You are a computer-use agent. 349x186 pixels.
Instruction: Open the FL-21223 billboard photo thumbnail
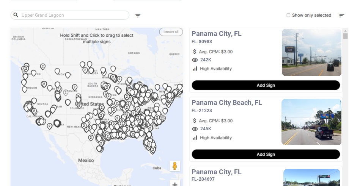click(x=311, y=122)
